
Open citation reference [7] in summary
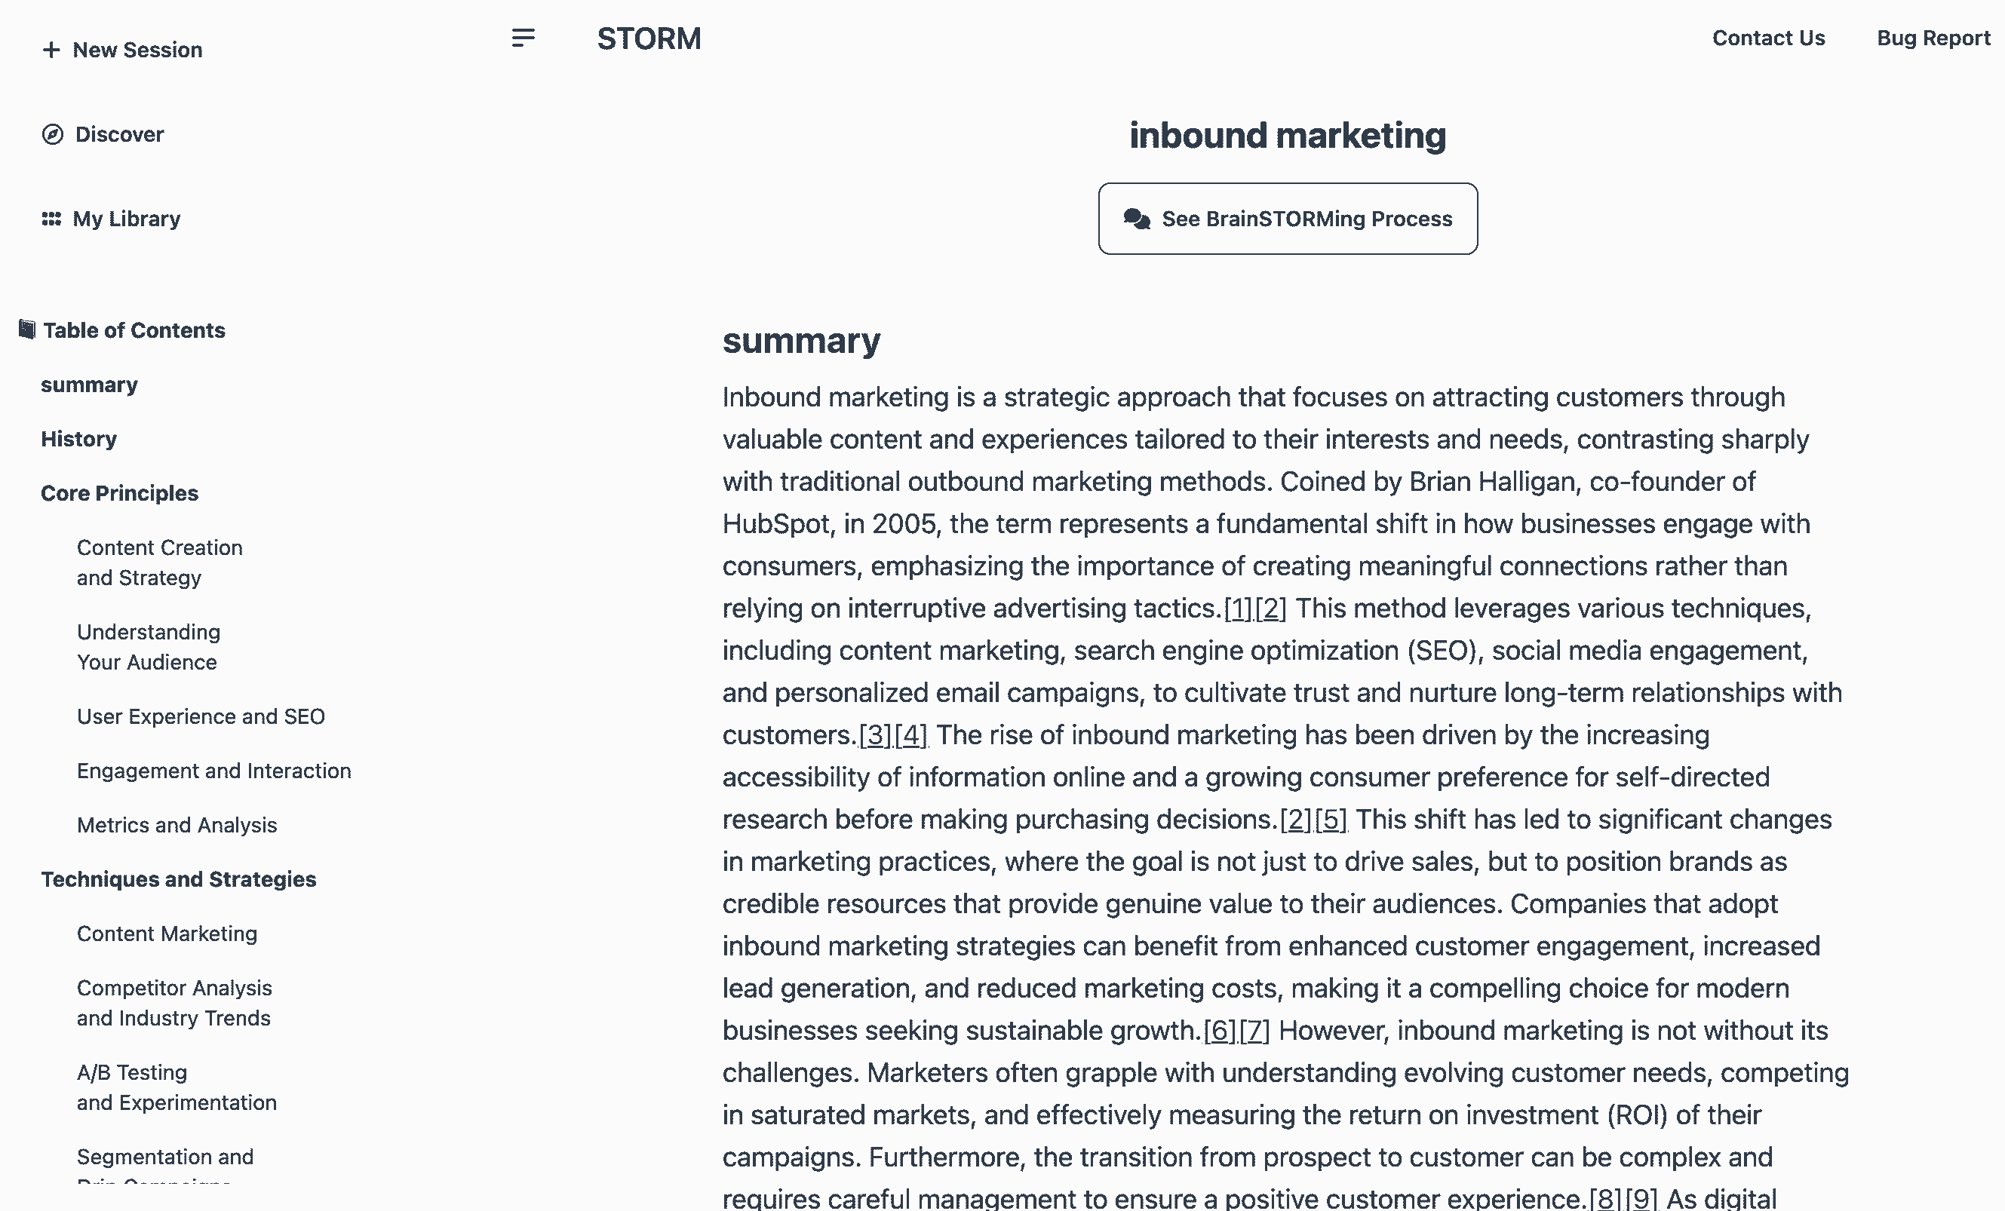1254,1031
